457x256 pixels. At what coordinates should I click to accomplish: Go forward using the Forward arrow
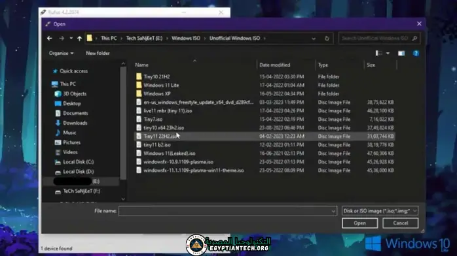pos(61,39)
